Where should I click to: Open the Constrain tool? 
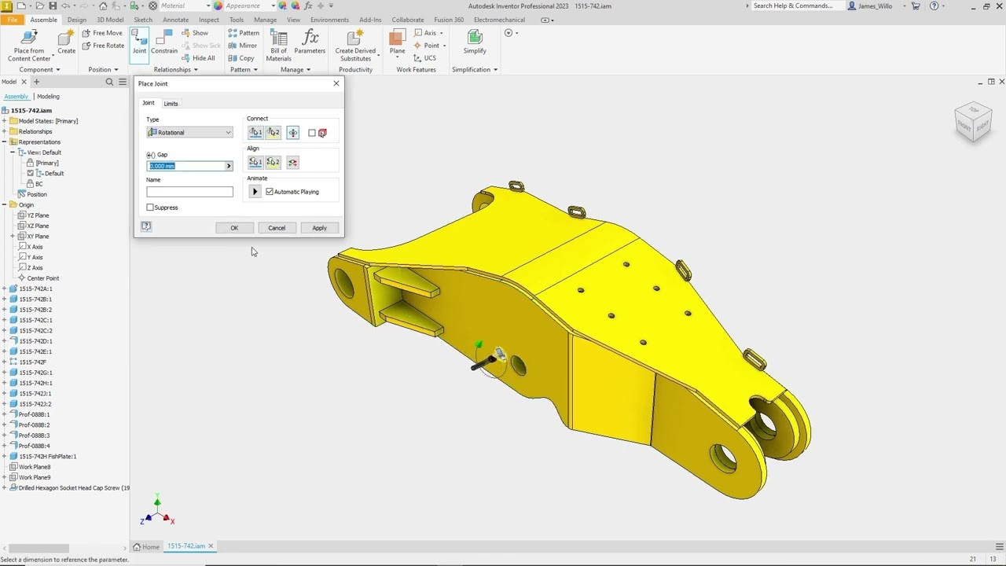click(164, 42)
